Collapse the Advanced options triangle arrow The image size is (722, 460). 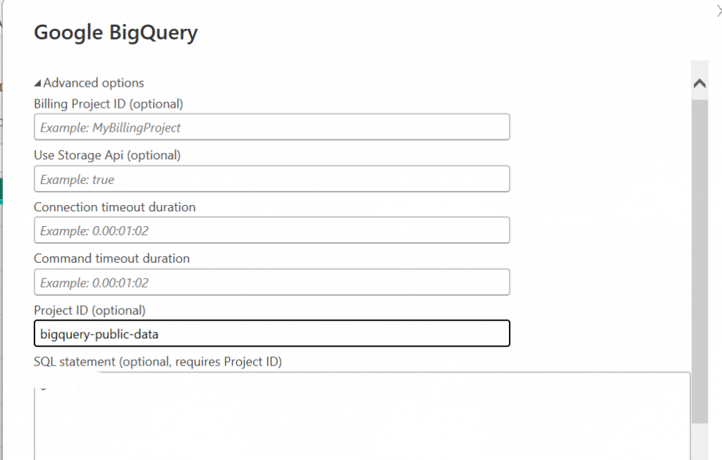pos(38,83)
